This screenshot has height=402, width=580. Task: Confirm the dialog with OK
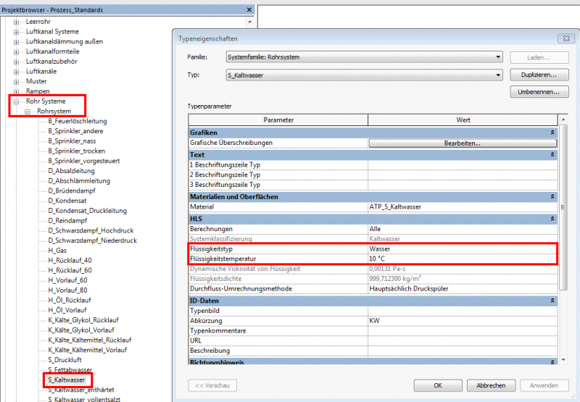coord(437,385)
